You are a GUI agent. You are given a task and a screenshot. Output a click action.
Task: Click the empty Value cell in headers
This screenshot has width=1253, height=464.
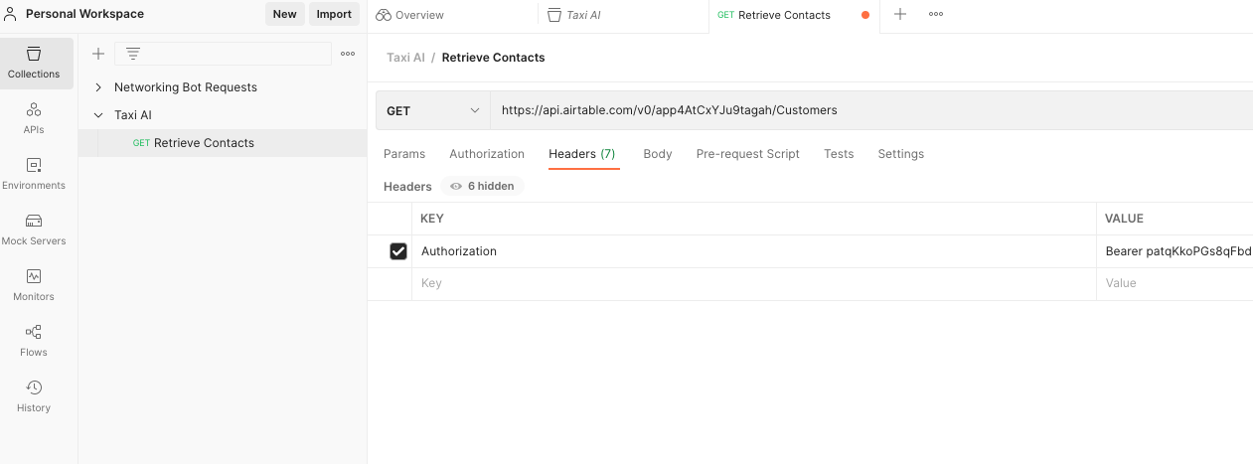[x=1175, y=283]
